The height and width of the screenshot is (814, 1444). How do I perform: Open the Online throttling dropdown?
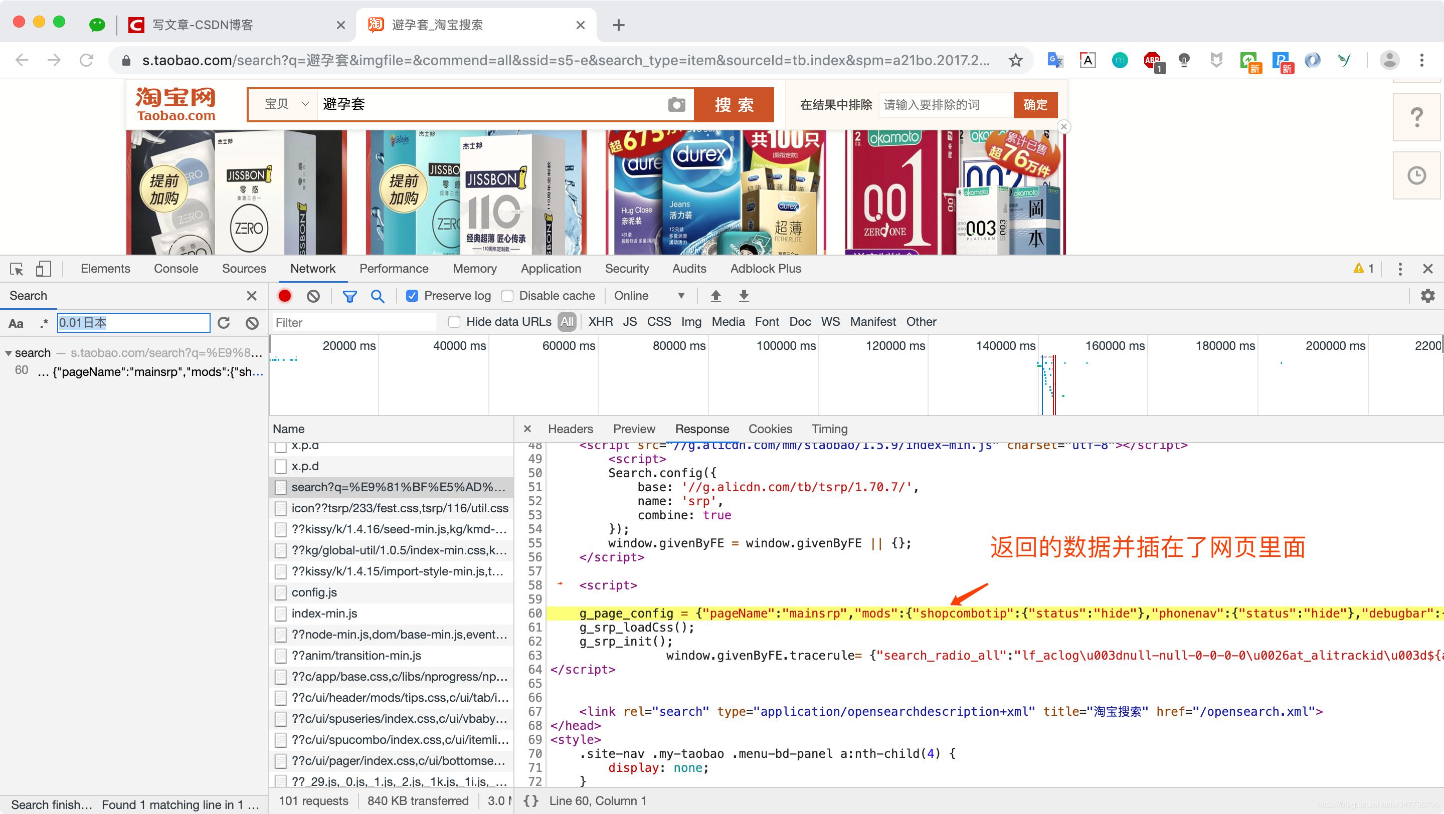(650, 296)
